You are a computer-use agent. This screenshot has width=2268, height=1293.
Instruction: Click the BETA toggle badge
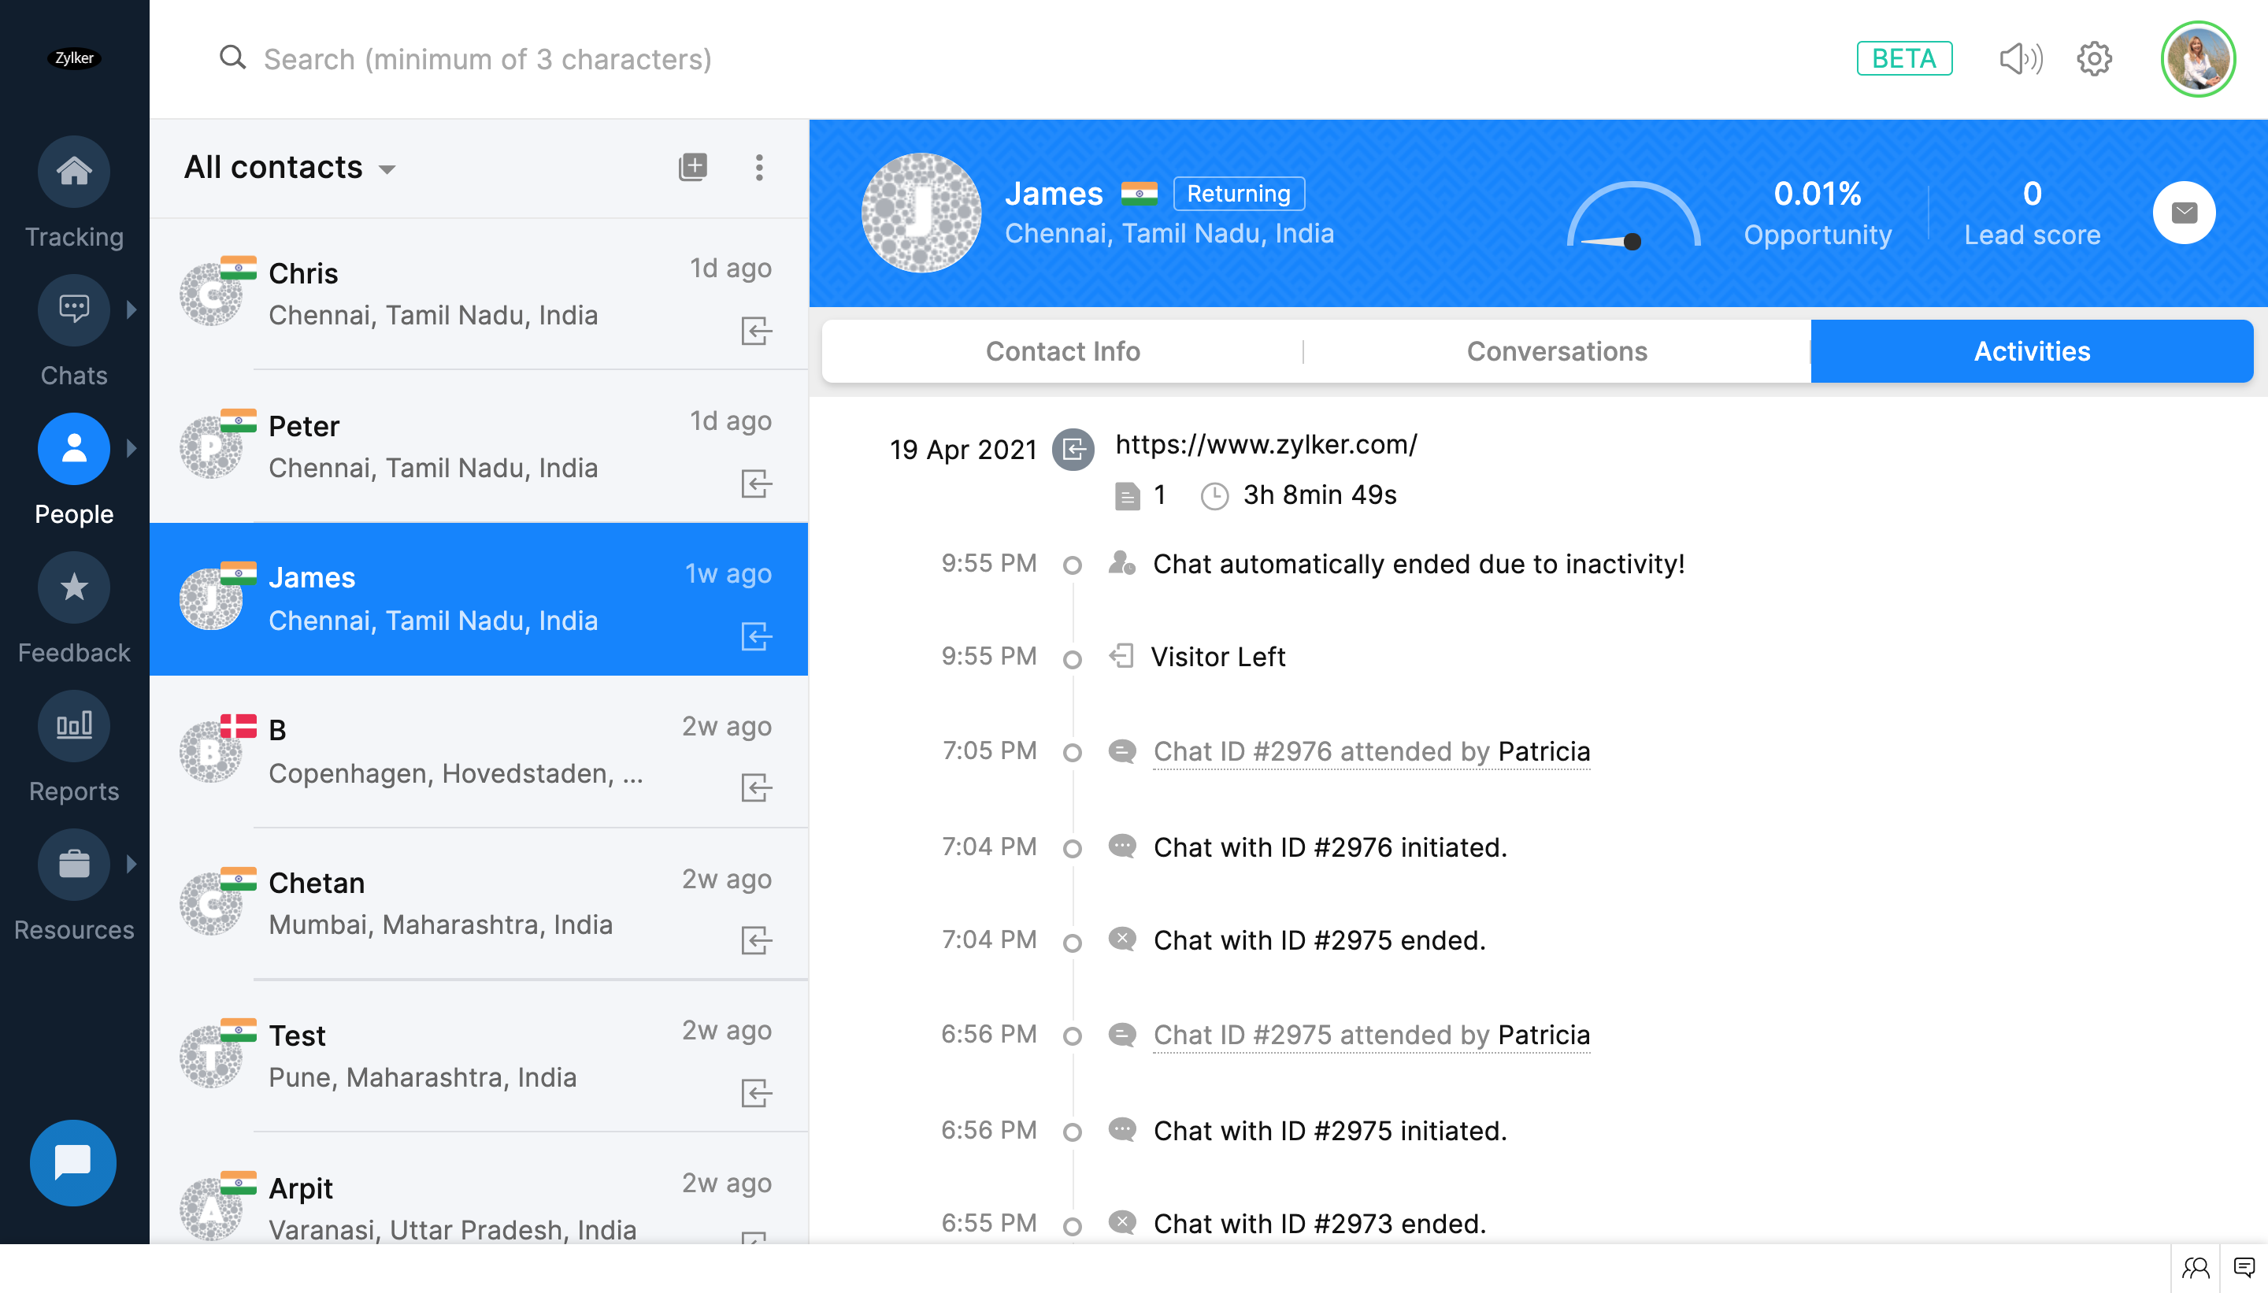click(1904, 60)
